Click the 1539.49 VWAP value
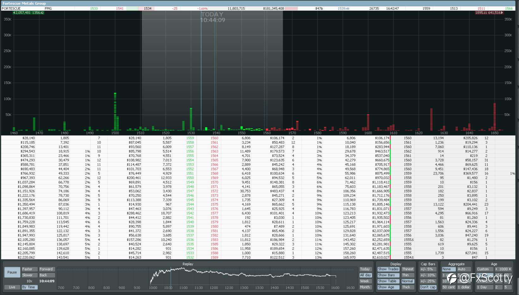519x295 pixels. point(343,9)
